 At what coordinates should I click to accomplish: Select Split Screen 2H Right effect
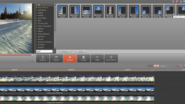[75, 12]
